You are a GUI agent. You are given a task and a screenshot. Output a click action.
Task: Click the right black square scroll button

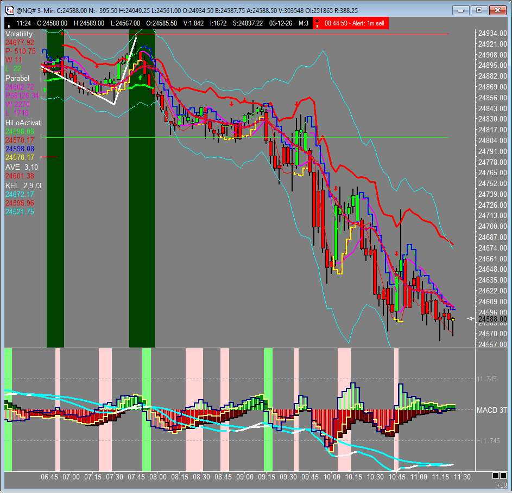(x=504, y=475)
